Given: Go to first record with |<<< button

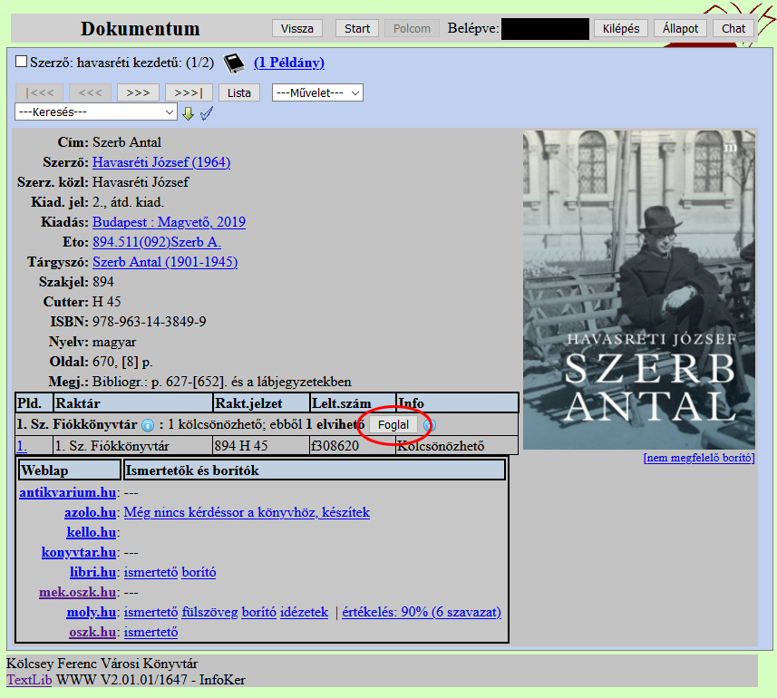Looking at the screenshot, I should [40, 92].
